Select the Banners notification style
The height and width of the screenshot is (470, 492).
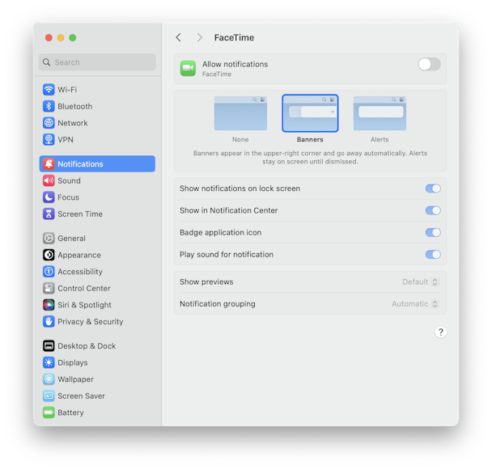[310, 113]
